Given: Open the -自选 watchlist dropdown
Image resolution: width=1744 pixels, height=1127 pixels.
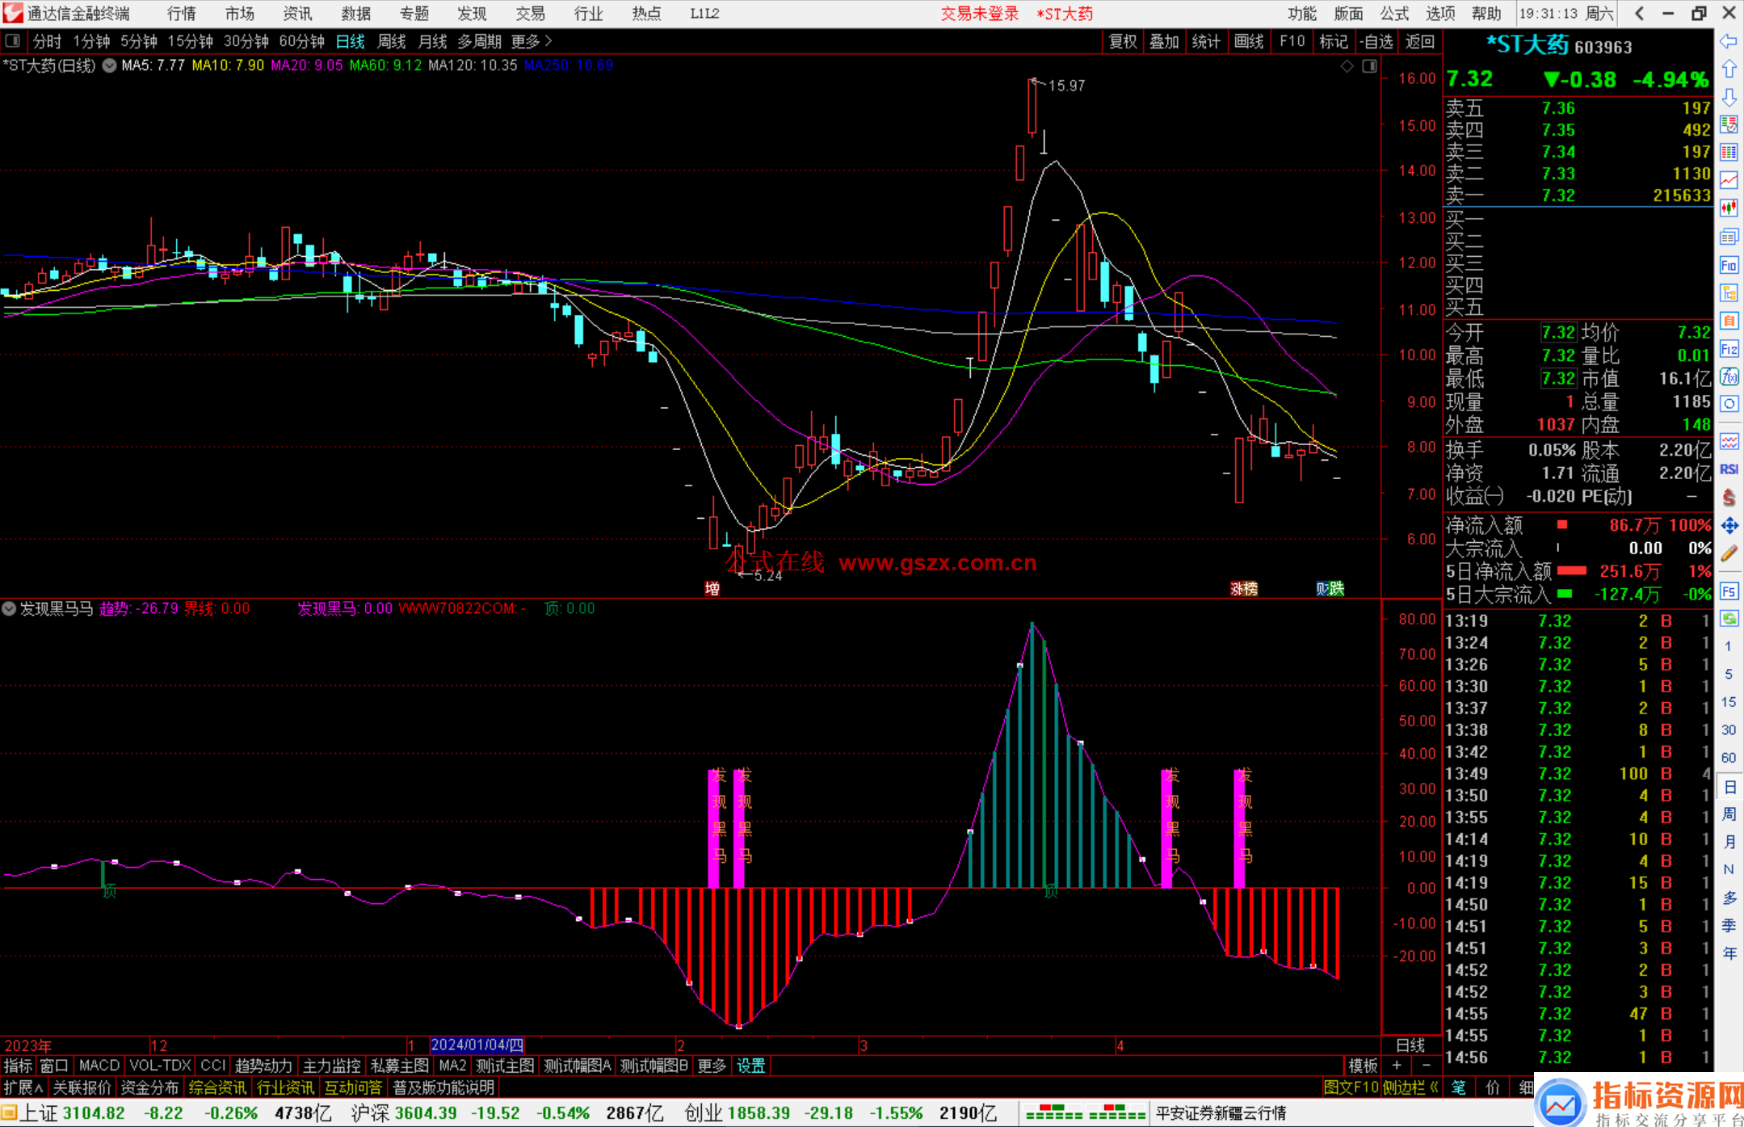Looking at the screenshot, I should (x=1376, y=41).
